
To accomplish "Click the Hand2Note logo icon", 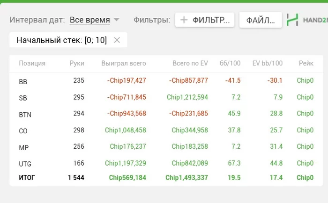I will (x=293, y=20).
